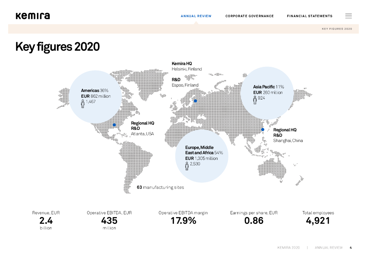Select the Americas 36% region bubble

coord(95,97)
